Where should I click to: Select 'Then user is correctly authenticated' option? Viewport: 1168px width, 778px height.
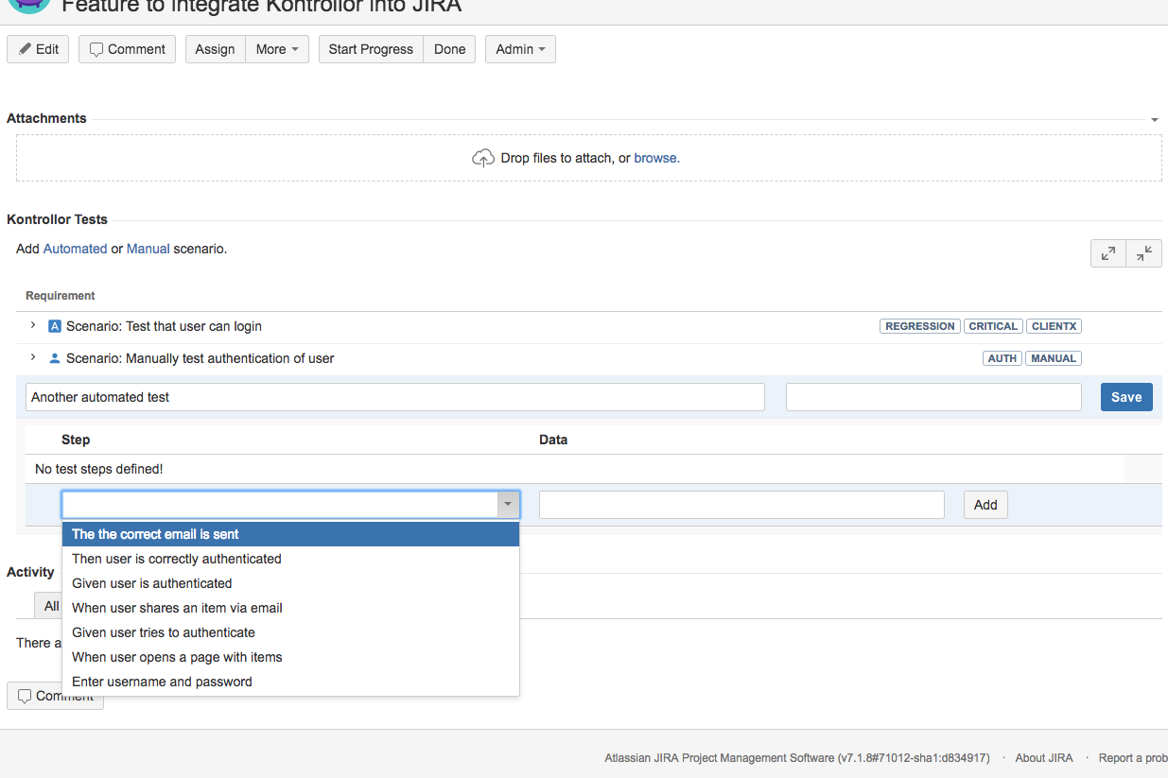click(x=290, y=559)
